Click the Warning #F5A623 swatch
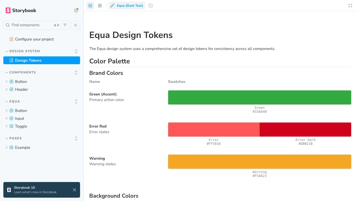 (259, 162)
